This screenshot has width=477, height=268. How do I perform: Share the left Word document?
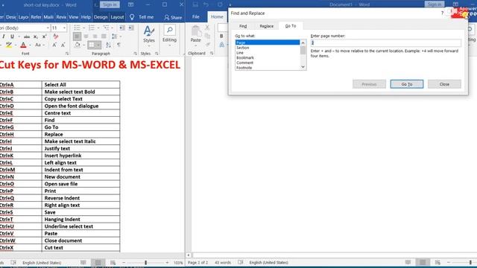click(173, 17)
